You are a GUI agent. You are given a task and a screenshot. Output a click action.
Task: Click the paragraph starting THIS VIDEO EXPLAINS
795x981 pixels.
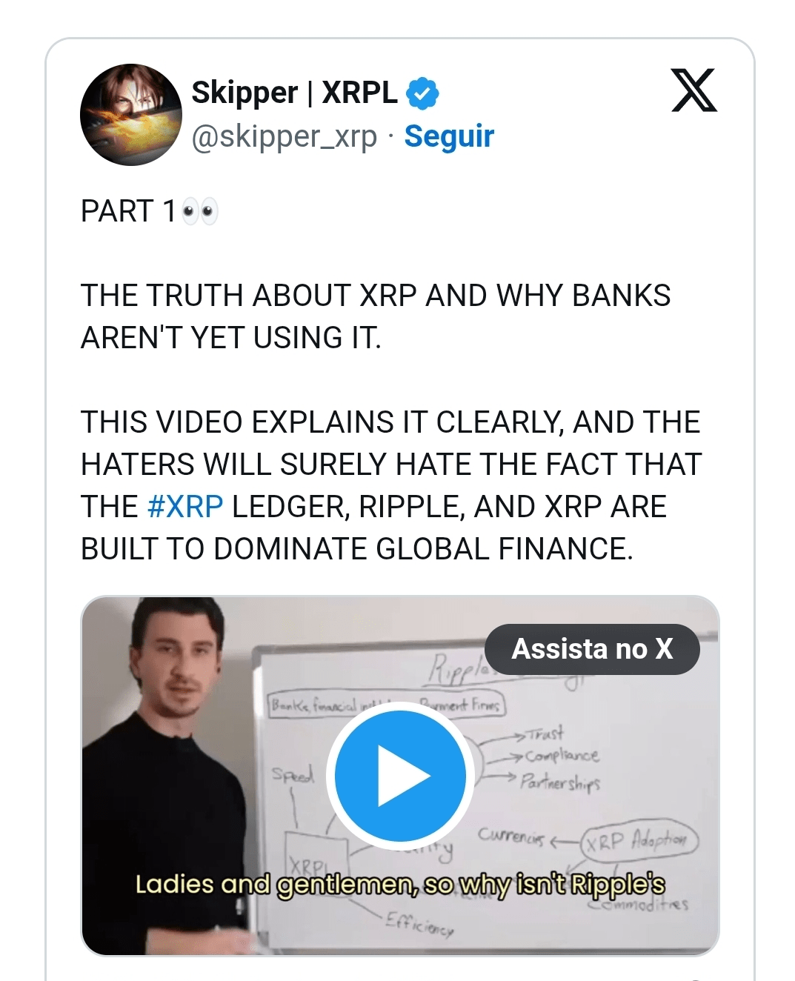click(x=391, y=485)
